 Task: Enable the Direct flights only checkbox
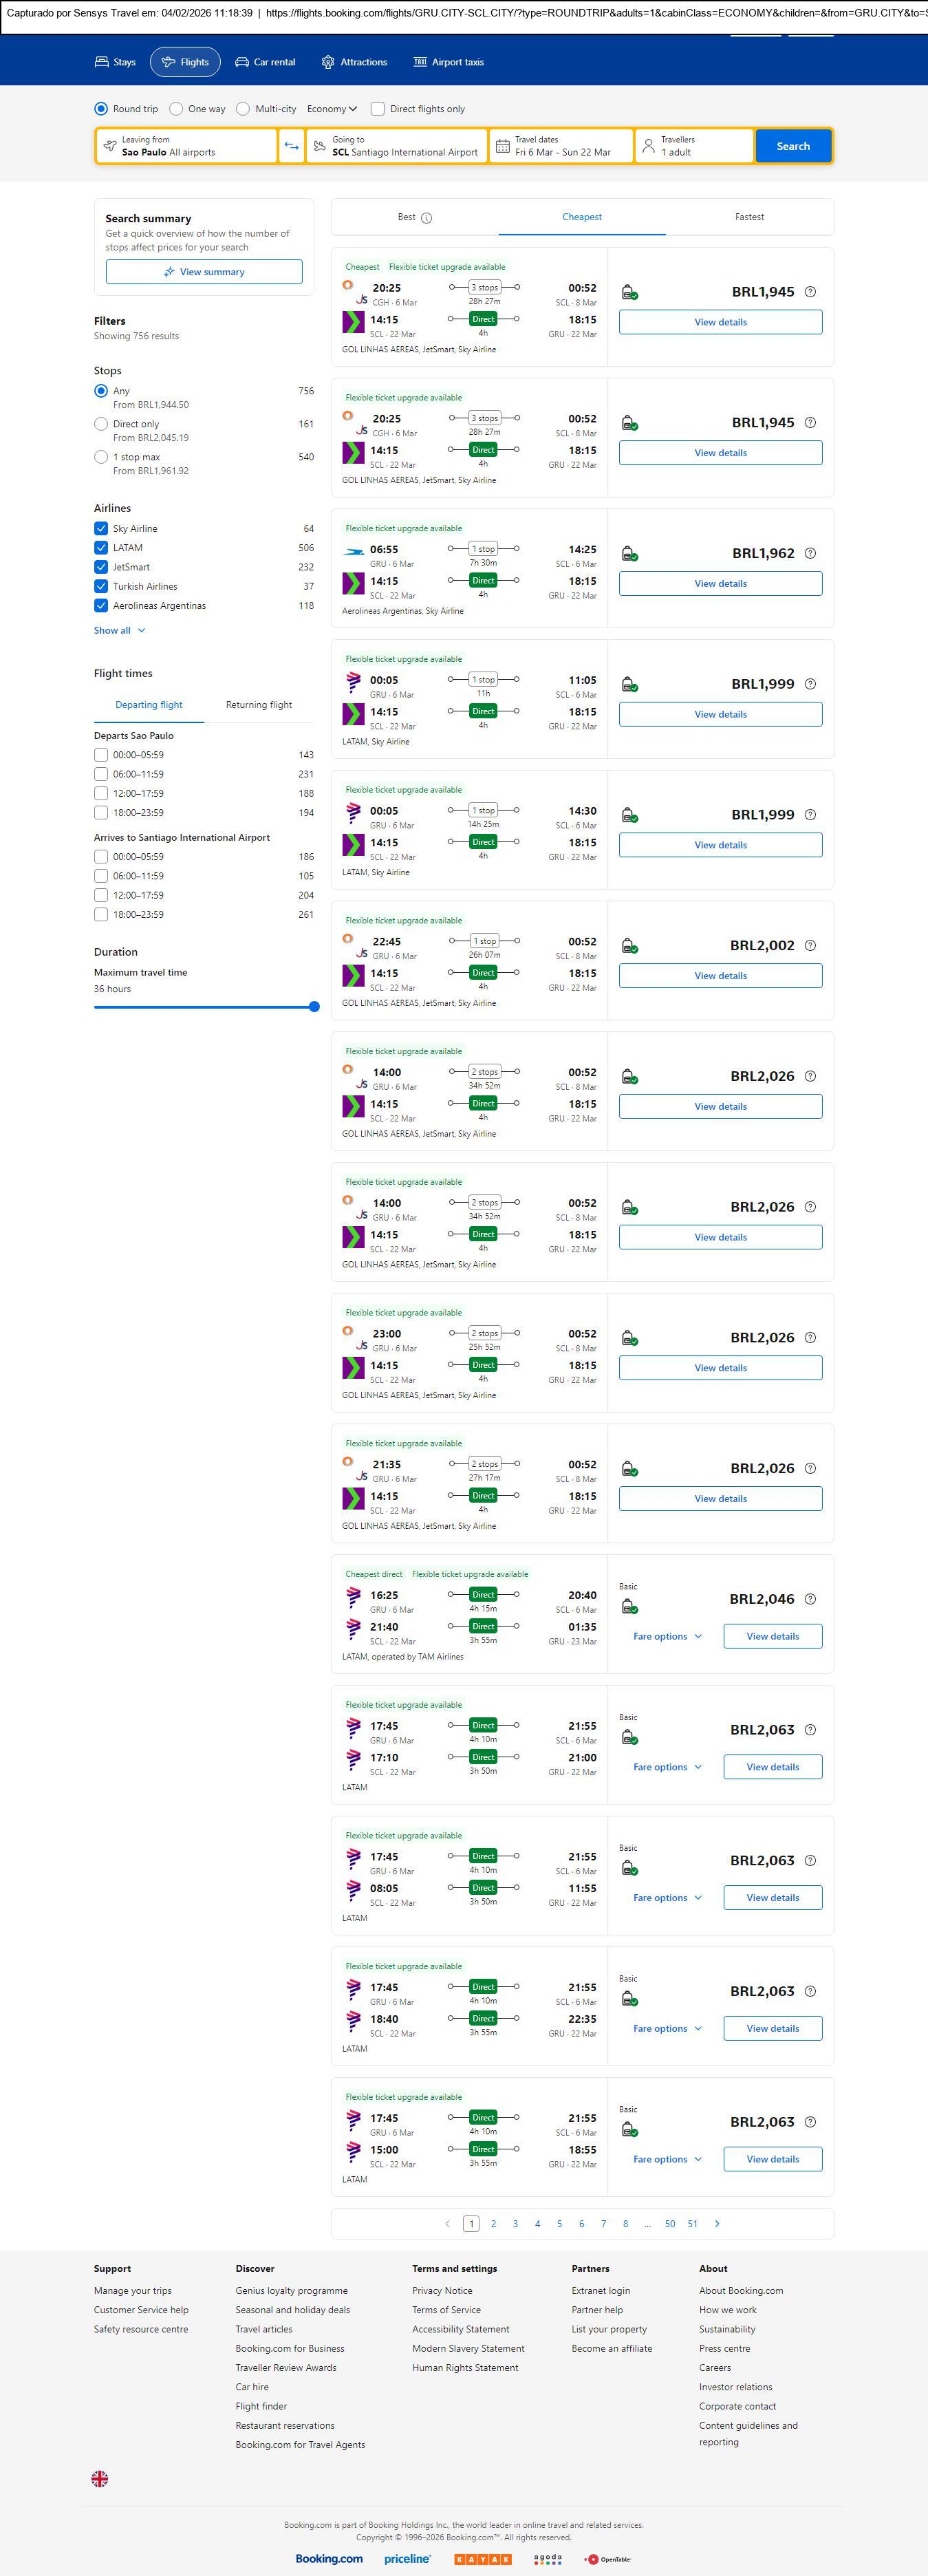click(378, 109)
